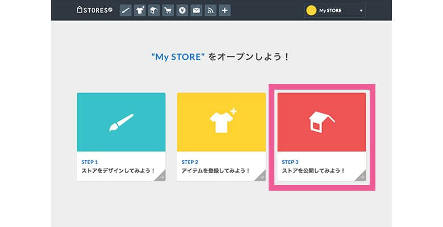The height and width of the screenshot is (227, 443).
Task: Click 'アイテムを登録してみよう！' text
Action: click(216, 170)
